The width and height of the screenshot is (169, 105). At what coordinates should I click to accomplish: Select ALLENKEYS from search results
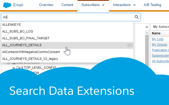(x=11, y=25)
